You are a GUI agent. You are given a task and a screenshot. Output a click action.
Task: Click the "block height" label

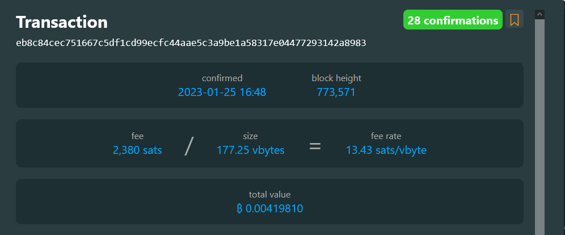click(336, 78)
